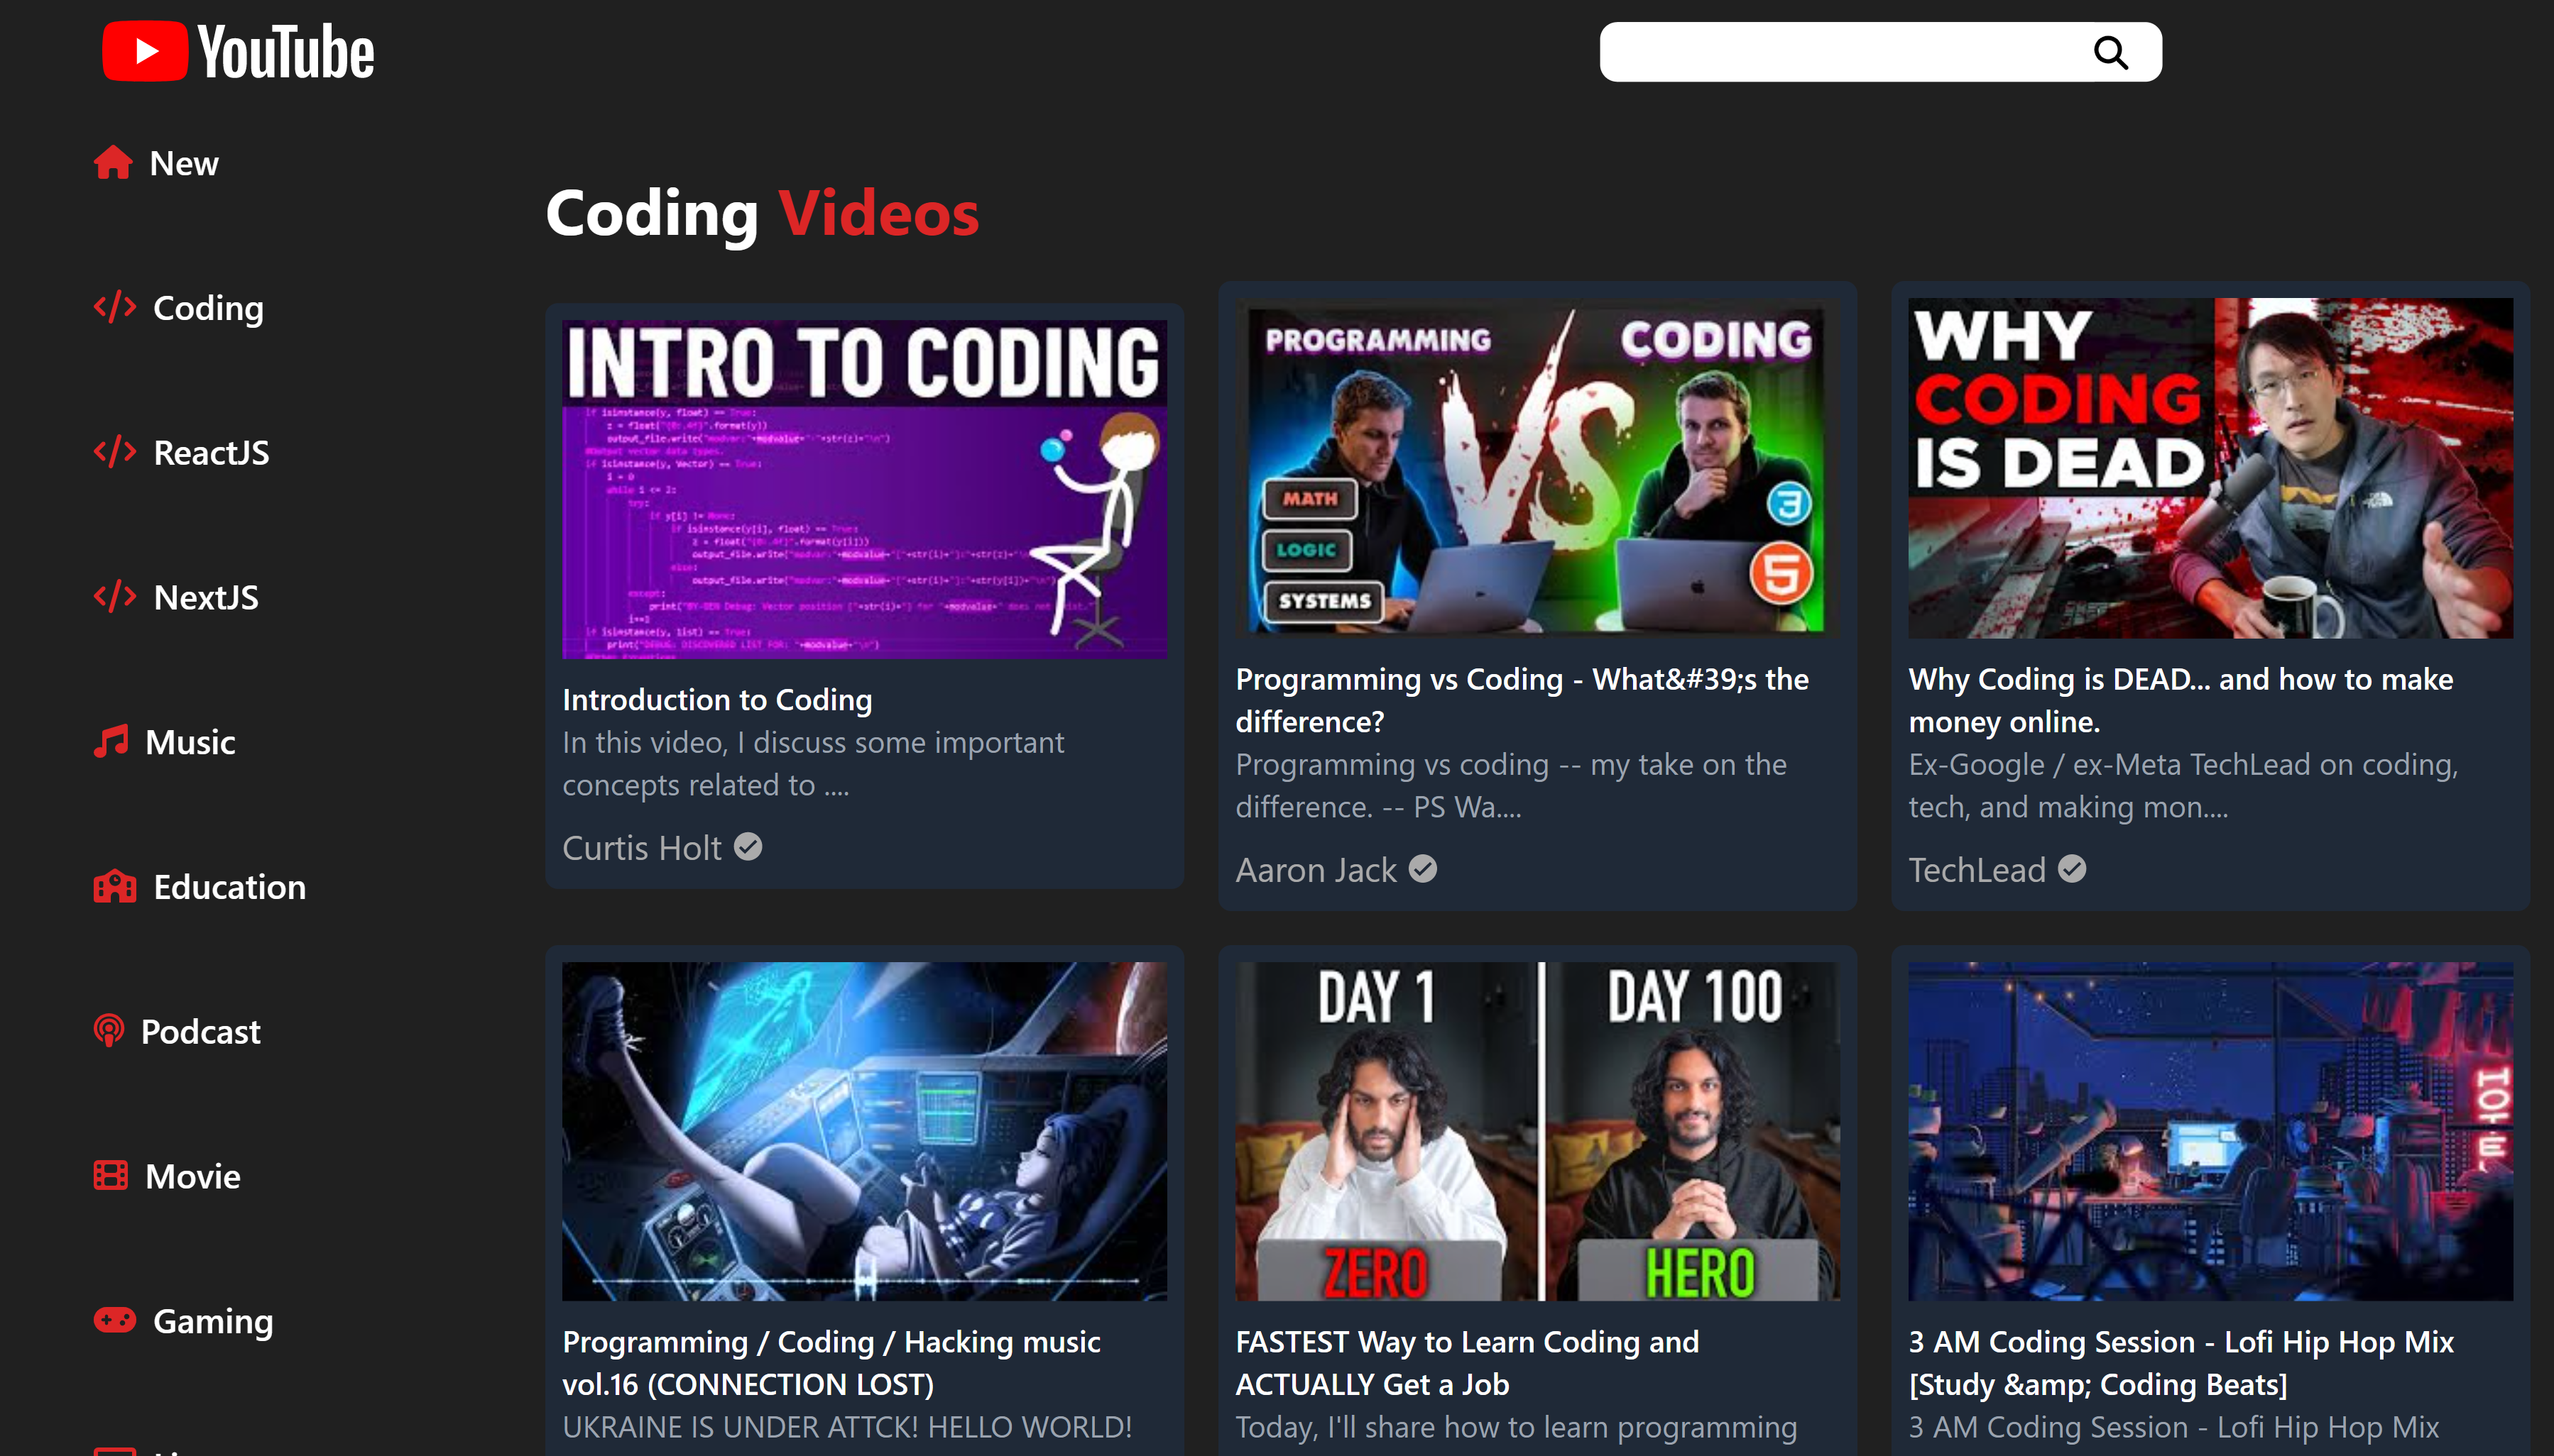Click the YouTube logo
This screenshot has width=2554, height=1456.
click(238, 52)
